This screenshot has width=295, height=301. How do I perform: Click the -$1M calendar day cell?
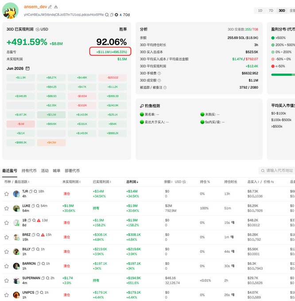(x=21, y=124)
